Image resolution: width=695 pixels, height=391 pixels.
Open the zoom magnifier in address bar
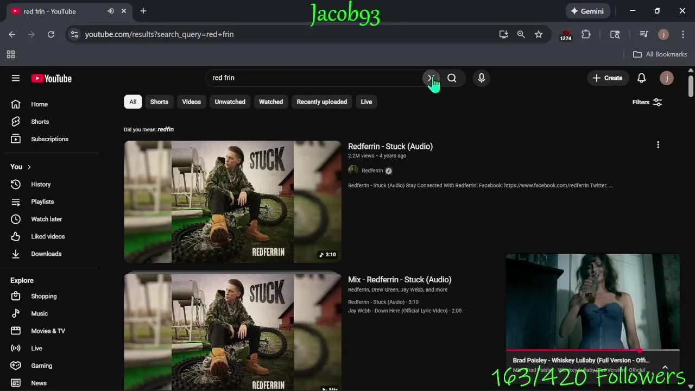tap(521, 34)
